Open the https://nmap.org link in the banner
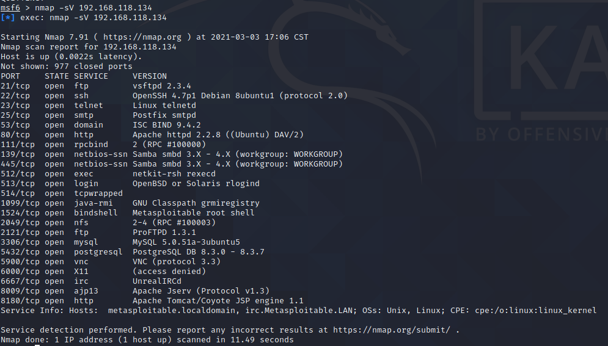Viewport: 608px width, 346px height. (142, 37)
